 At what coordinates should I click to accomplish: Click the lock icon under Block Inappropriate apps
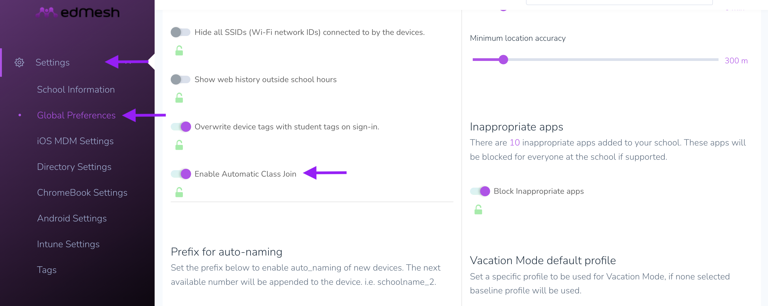coord(478,210)
